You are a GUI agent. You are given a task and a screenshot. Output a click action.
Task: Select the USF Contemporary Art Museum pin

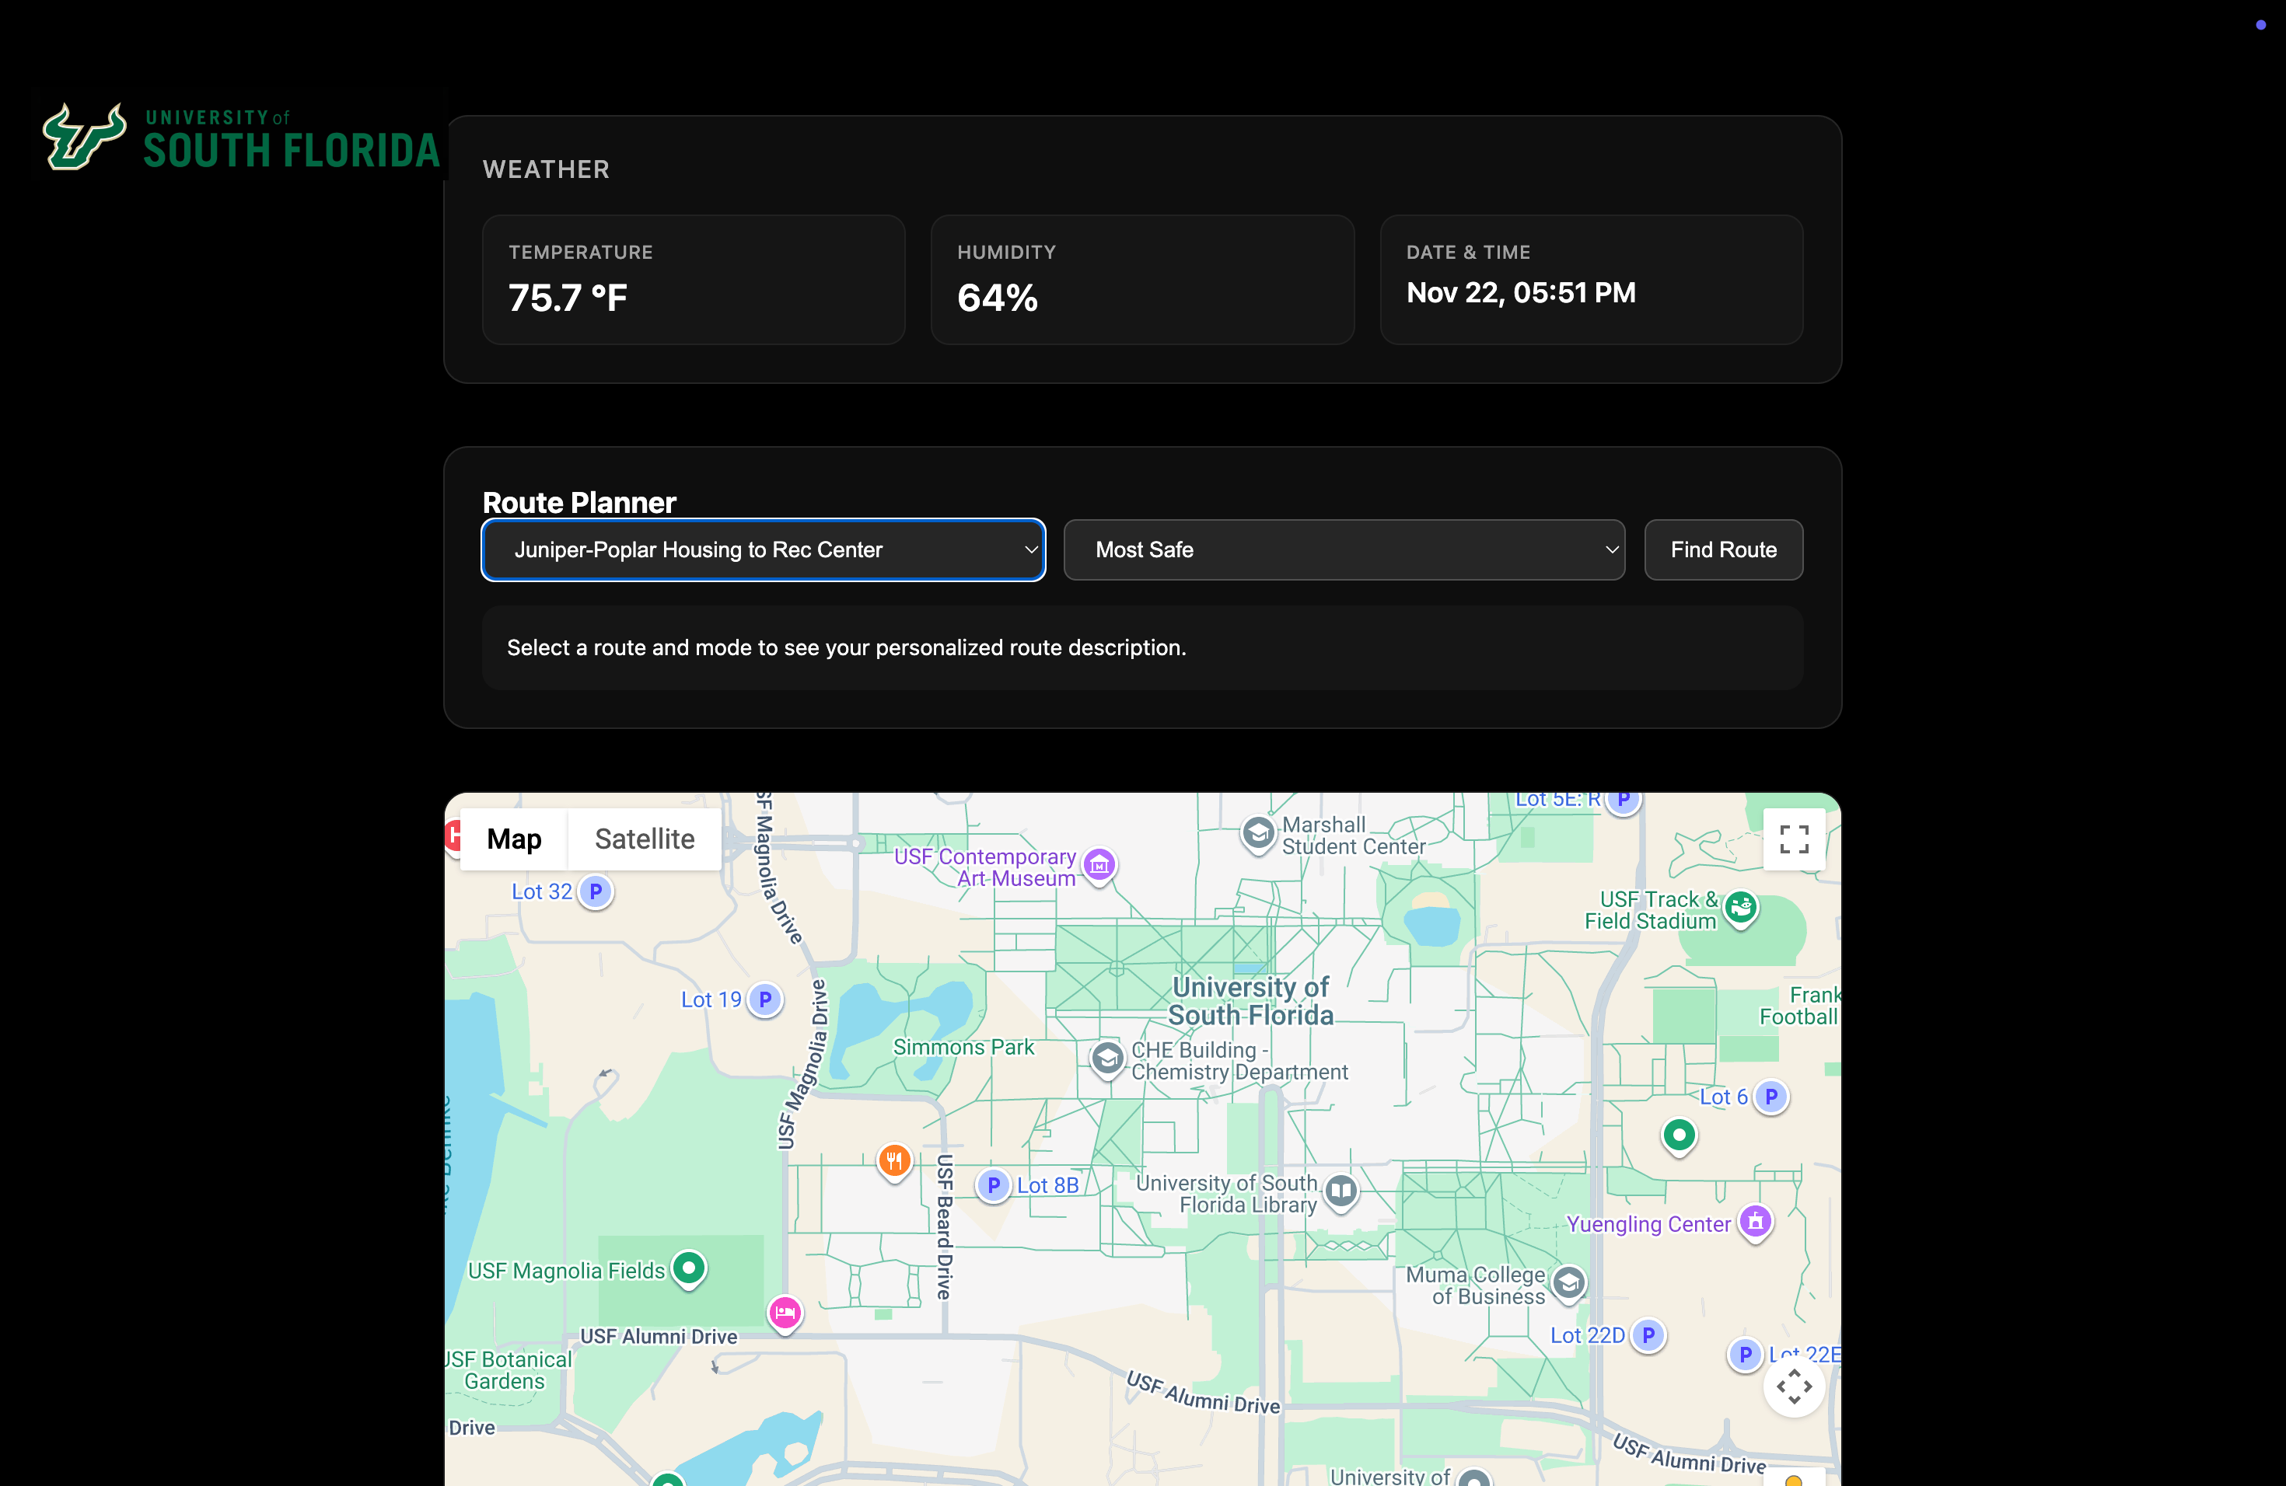click(x=1099, y=864)
